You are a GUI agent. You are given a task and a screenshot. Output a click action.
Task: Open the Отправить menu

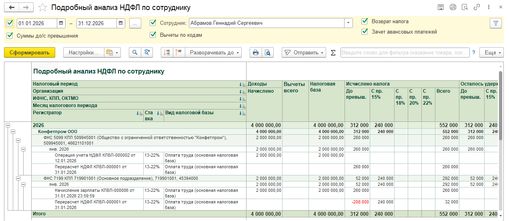[305, 52]
